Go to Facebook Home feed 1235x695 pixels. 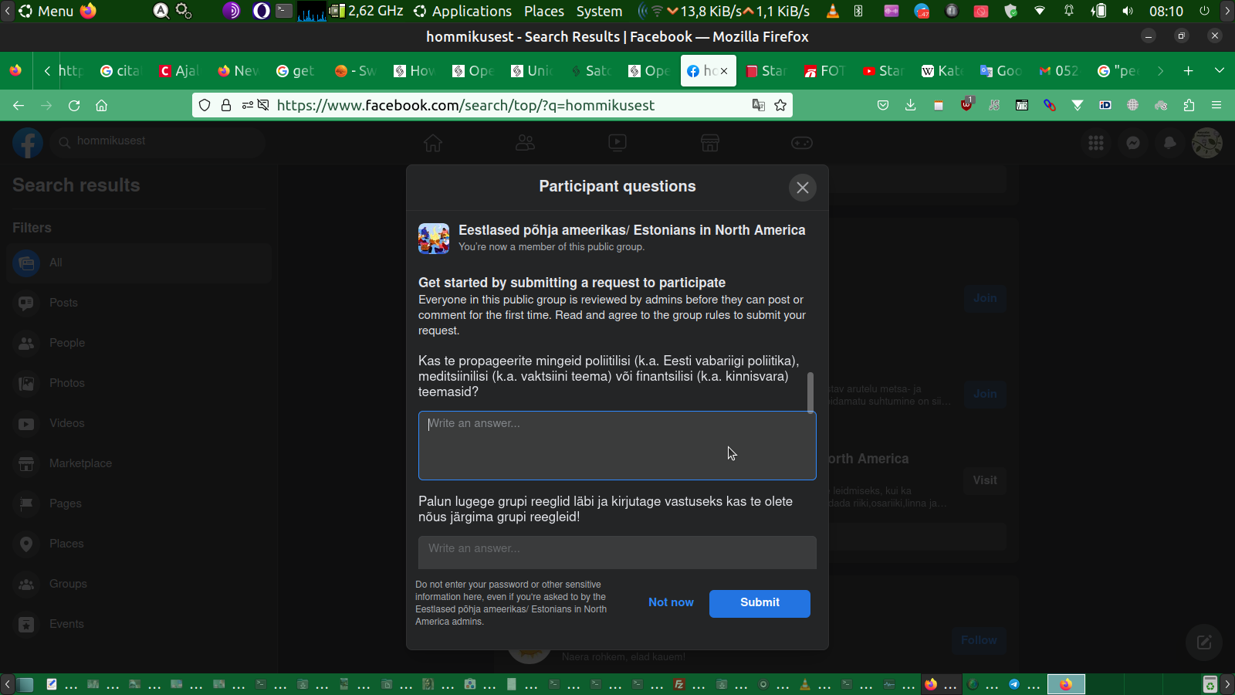(x=433, y=143)
